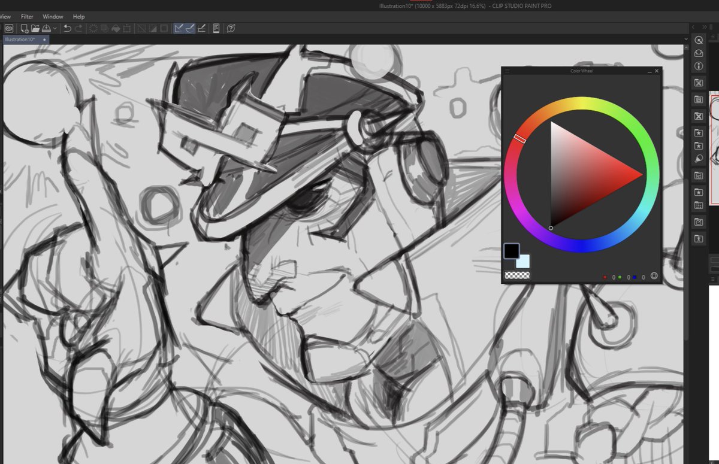The width and height of the screenshot is (719, 464).
Task: Open Clip Studio launcher icon
Action: click(x=9, y=28)
